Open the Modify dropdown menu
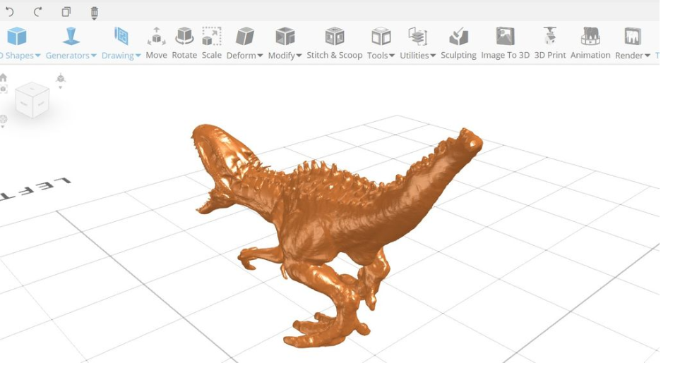The height and width of the screenshot is (372, 680). coord(285,43)
